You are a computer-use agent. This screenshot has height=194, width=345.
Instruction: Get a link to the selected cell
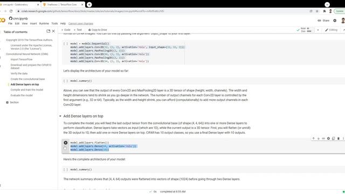point(323,138)
